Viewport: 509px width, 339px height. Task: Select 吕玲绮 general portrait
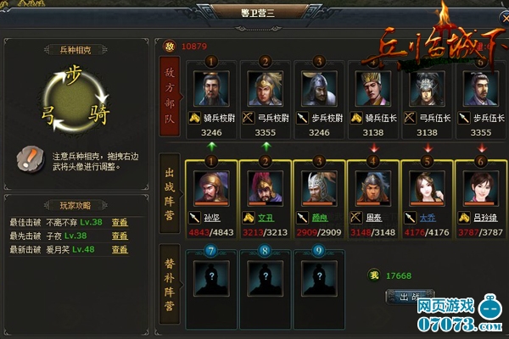pyautogui.click(x=481, y=189)
